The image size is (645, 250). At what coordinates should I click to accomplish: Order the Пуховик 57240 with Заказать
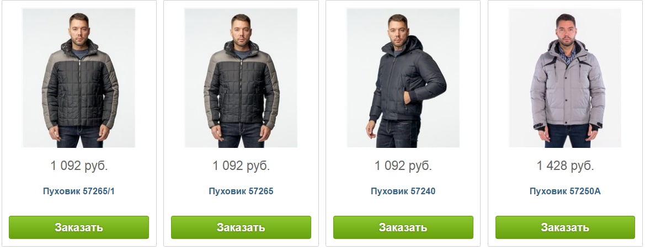(403, 227)
